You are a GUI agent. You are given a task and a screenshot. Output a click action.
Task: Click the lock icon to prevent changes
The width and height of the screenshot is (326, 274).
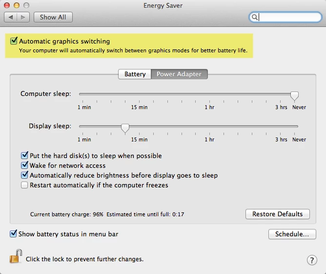point(16,256)
